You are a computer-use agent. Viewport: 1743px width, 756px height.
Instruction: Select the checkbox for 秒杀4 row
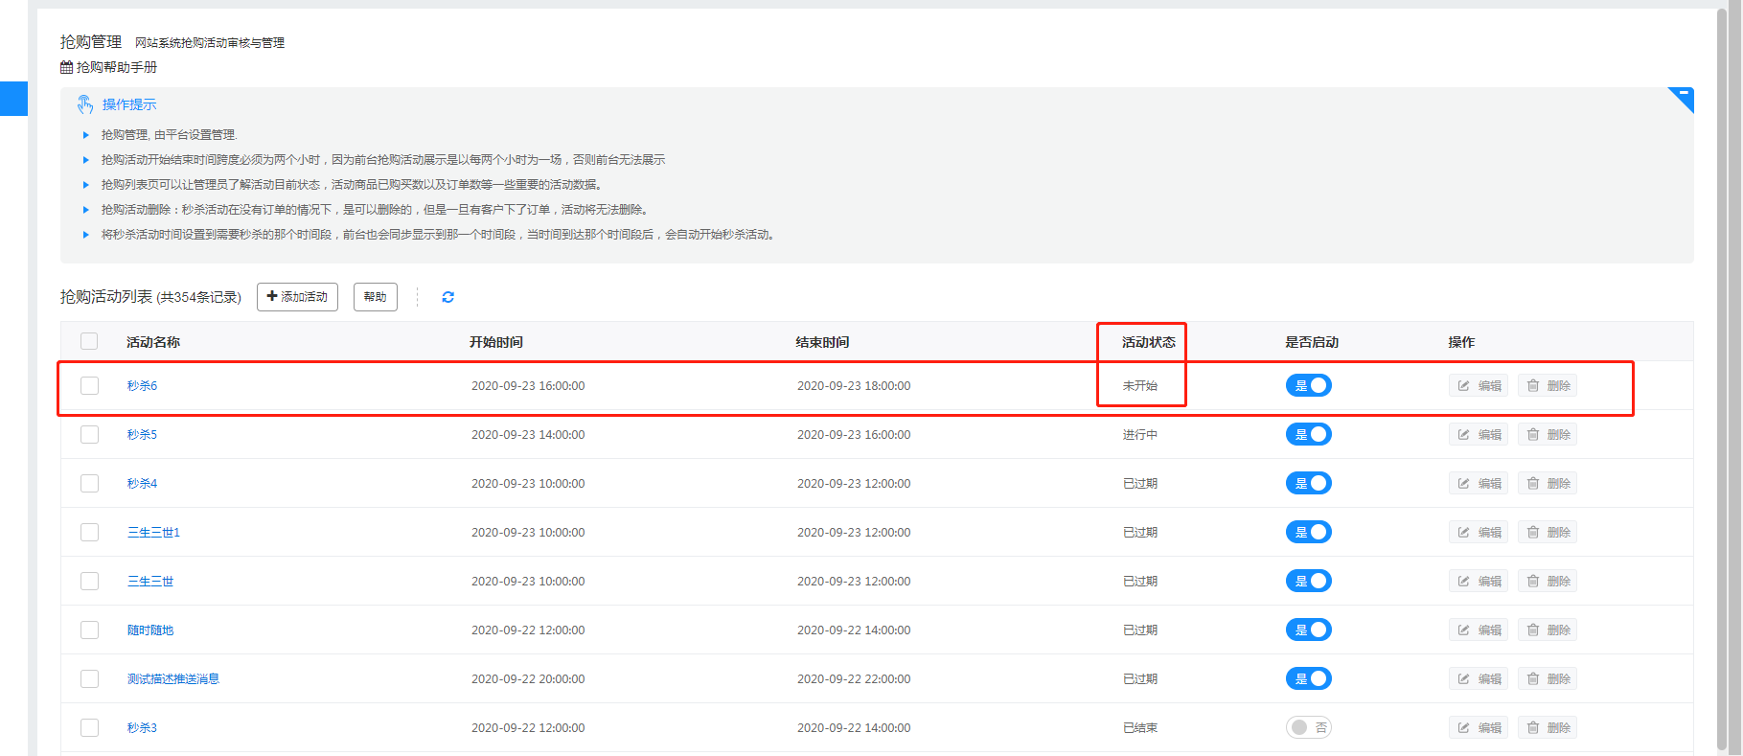tap(89, 484)
